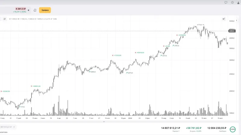Open chat messages icon in top bar
Viewport: 241px width, 135px height.
(226, 2)
